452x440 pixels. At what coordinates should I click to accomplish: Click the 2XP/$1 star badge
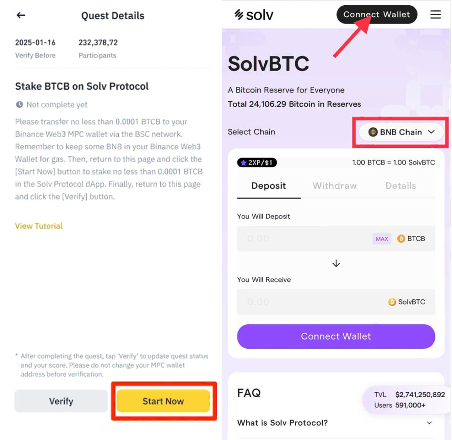257,163
